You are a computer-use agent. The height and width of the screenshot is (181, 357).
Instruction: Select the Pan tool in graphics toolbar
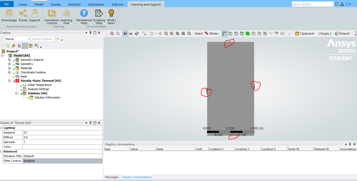point(160,34)
